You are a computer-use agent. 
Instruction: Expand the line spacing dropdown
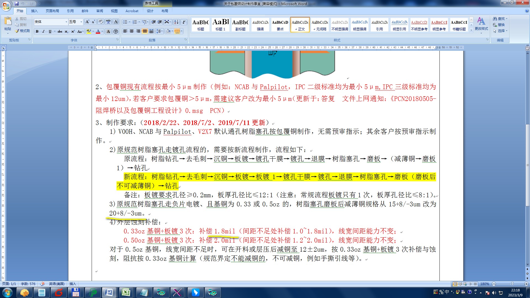point(162,31)
